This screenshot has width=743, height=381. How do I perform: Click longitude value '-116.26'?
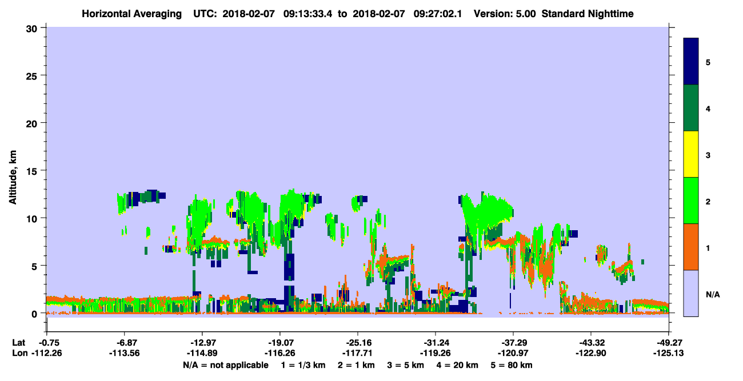tap(279, 353)
